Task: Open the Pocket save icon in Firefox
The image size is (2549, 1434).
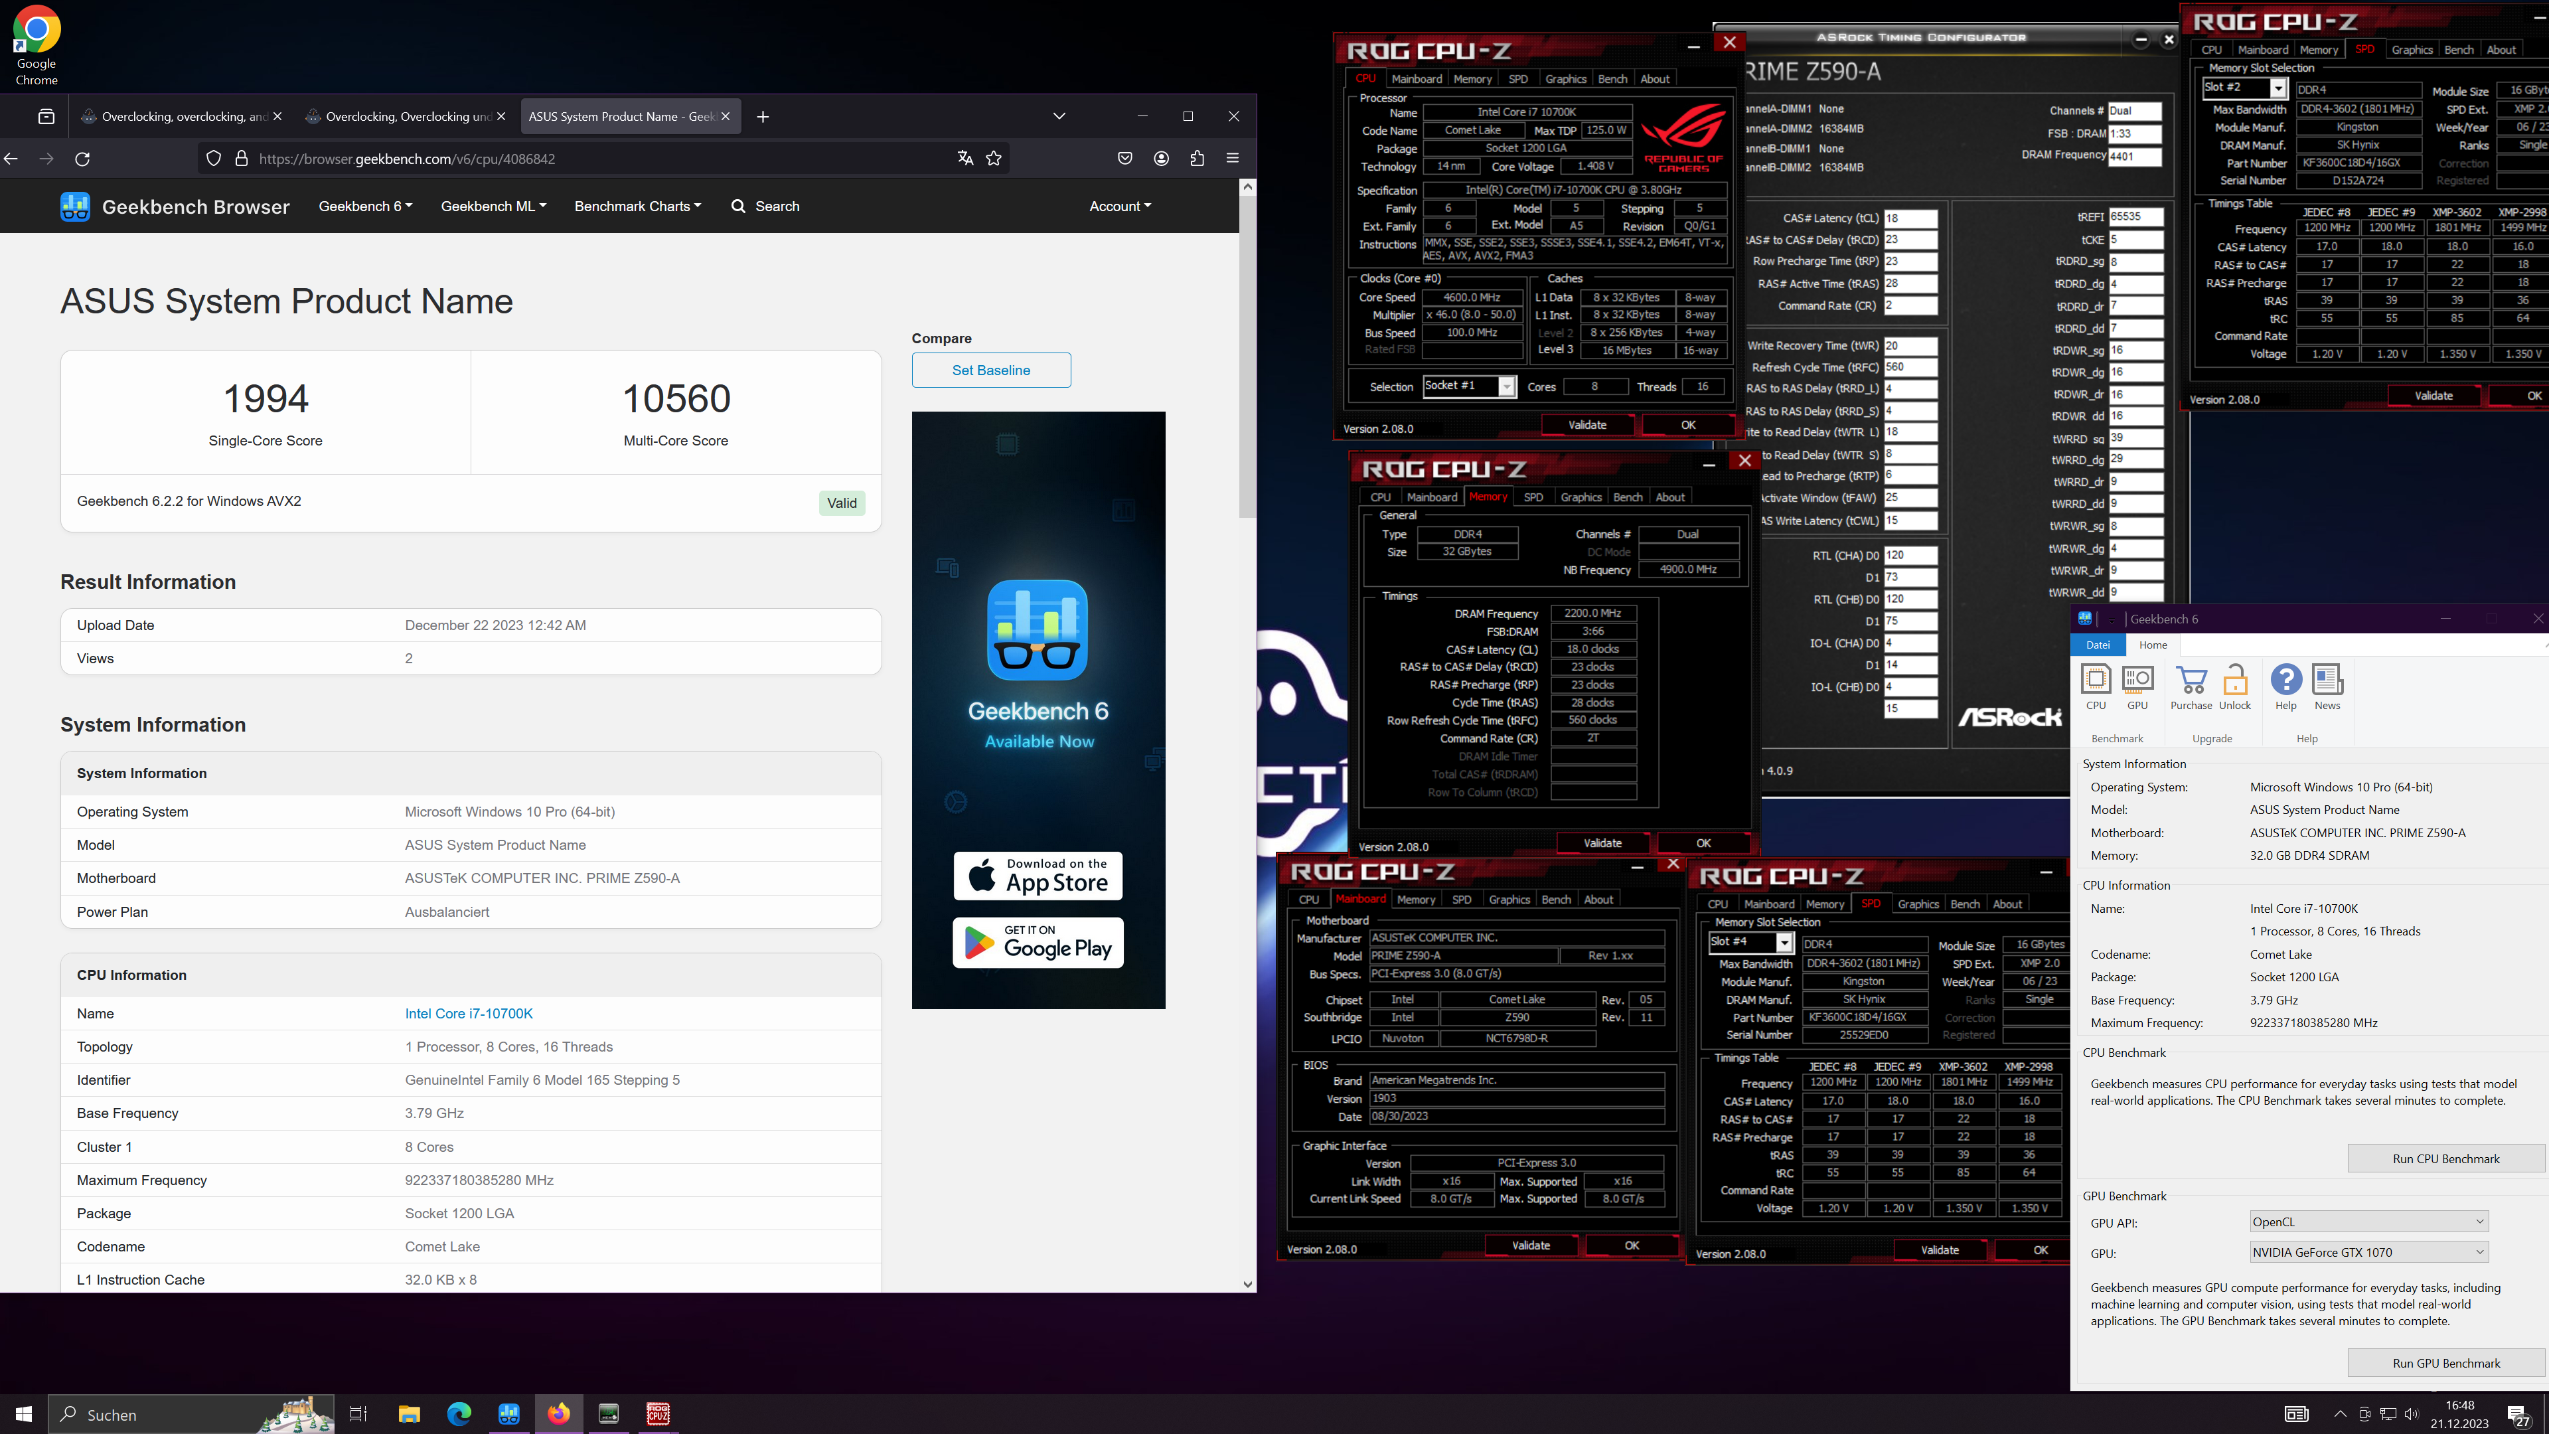Action: click(1125, 159)
